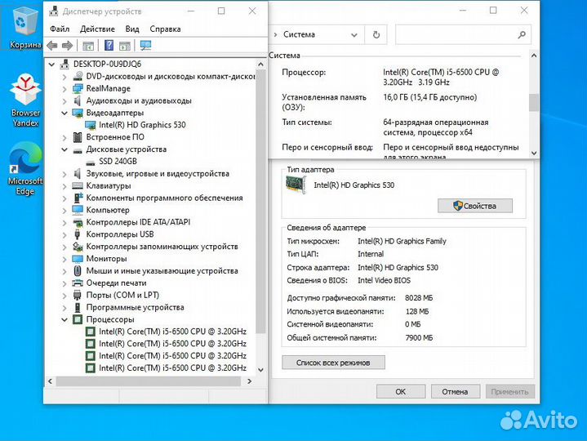This screenshot has width=587, height=441.
Task: Select Встроенное ПО category
Action: [115, 137]
